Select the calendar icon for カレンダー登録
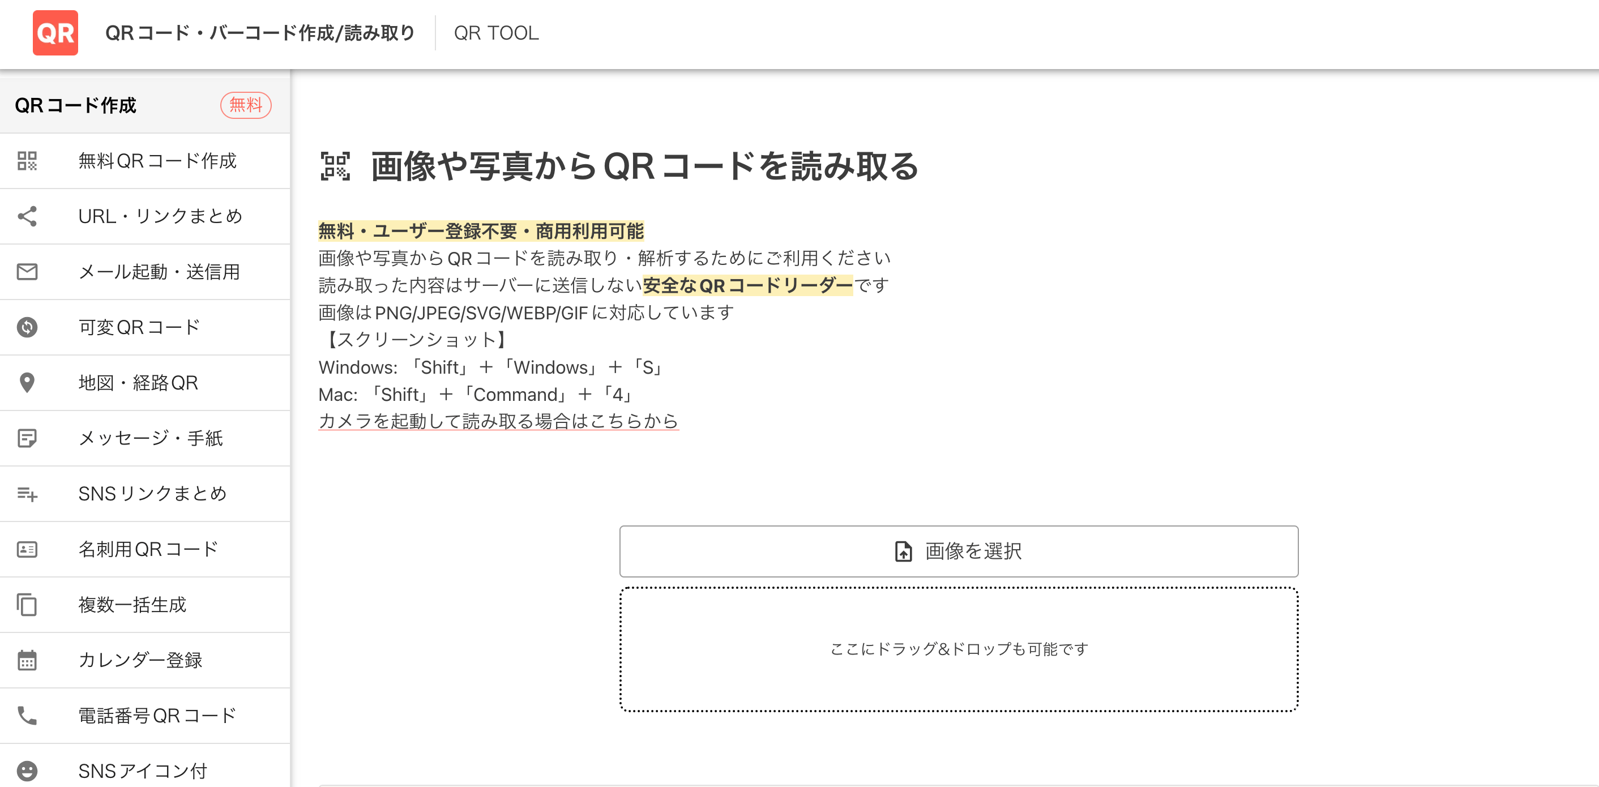Viewport: 1599px width, 787px height. point(28,660)
